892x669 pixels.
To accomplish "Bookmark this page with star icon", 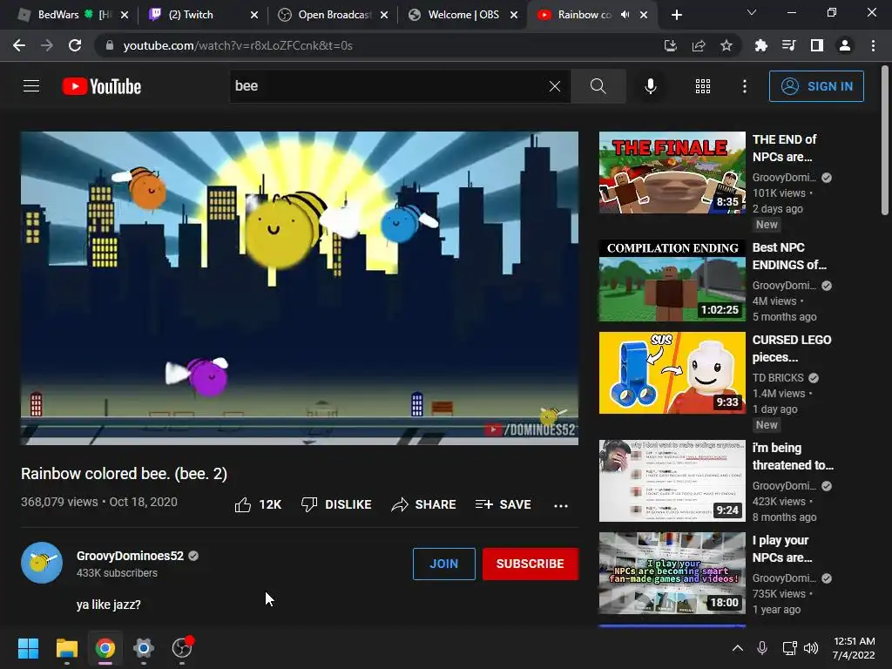I will pos(726,45).
